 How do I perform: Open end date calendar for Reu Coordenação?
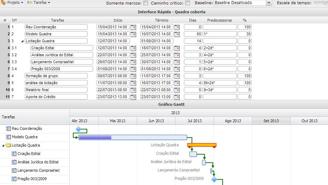pos(177,27)
